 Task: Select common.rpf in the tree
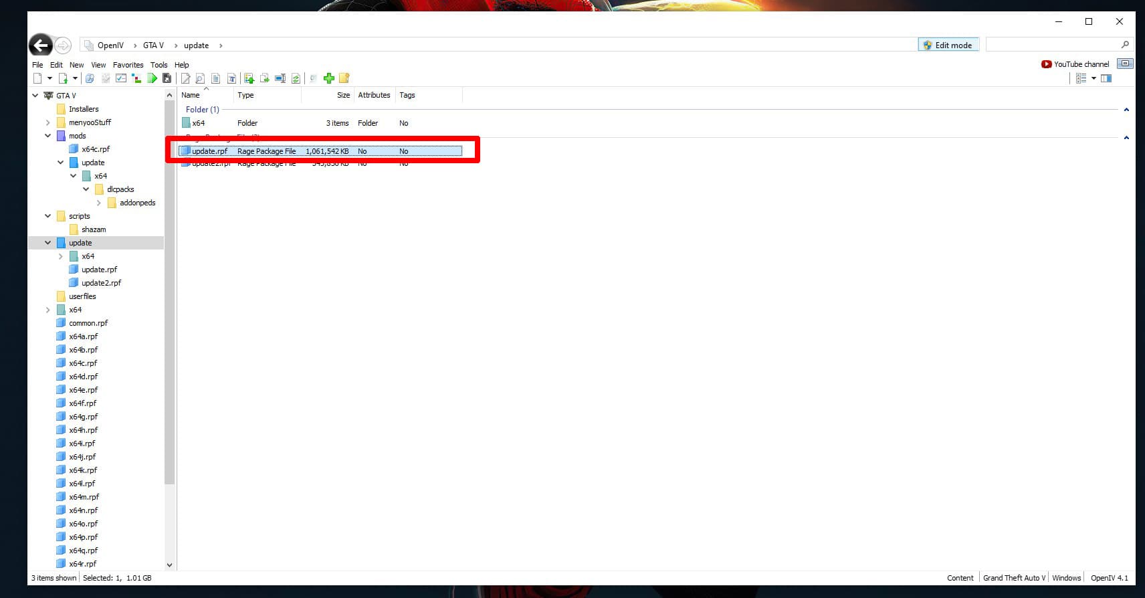88,323
